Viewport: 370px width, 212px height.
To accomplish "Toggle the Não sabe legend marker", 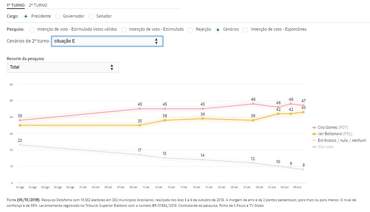I will point(314,147).
